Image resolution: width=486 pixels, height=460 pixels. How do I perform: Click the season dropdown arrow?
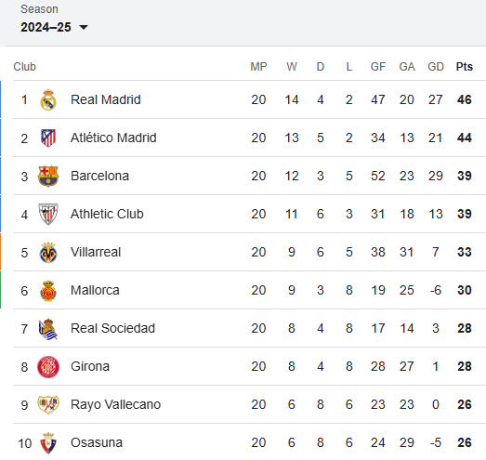(x=84, y=28)
